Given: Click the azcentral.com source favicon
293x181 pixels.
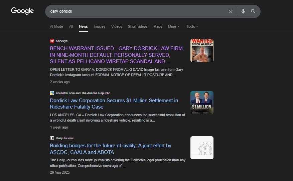Looking at the screenshot, I should (x=52, y=93).
